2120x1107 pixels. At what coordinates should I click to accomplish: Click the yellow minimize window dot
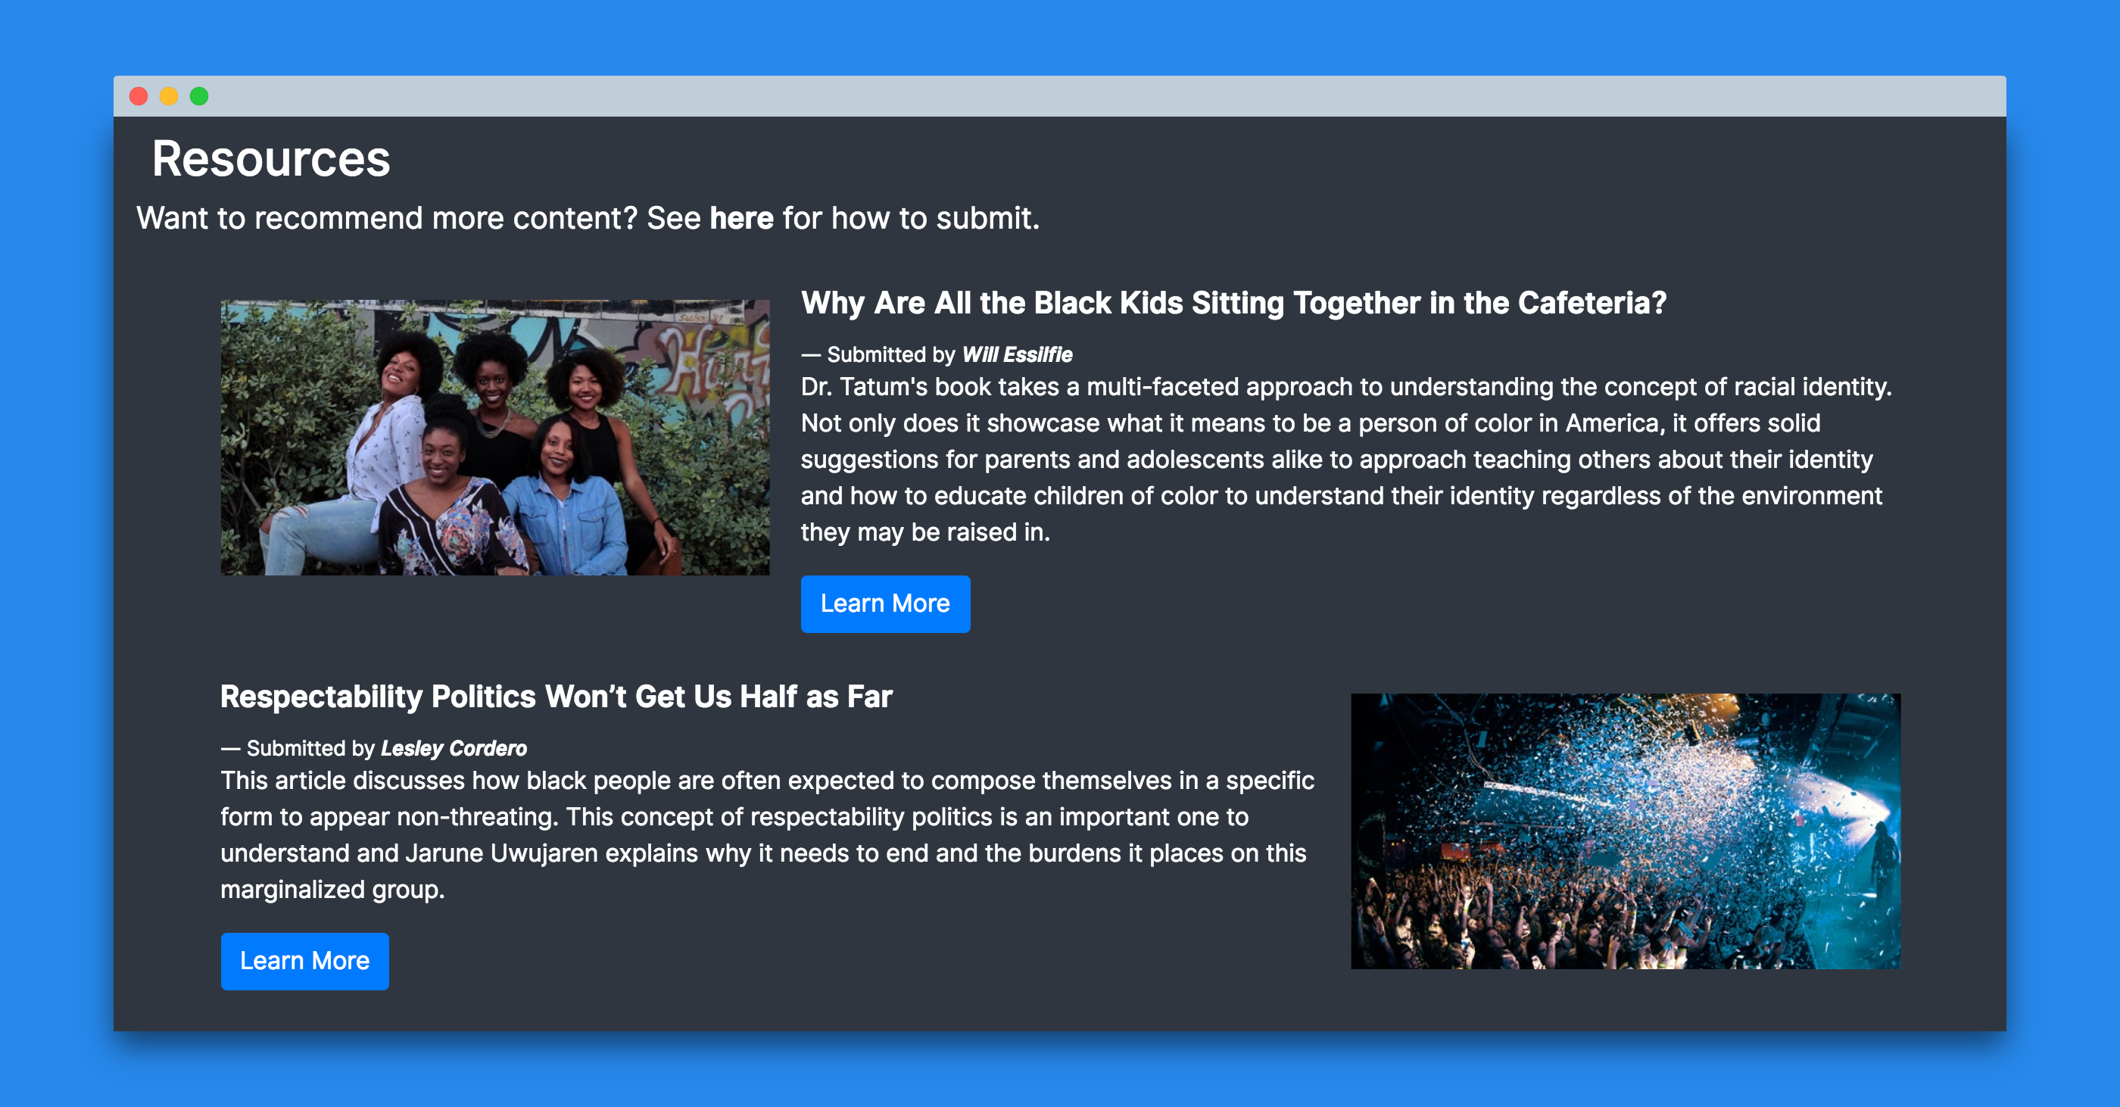click(x=169, y=96)
